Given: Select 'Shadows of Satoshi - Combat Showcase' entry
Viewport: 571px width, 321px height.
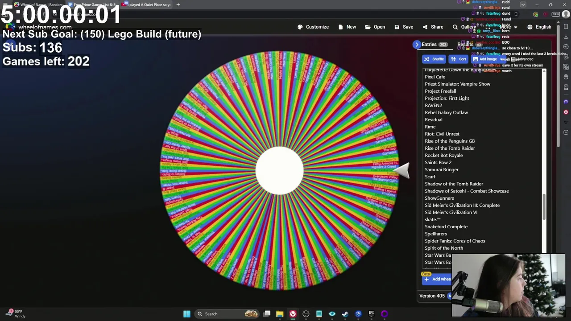Looking at the screenshot, I should (x=467, y=191).
